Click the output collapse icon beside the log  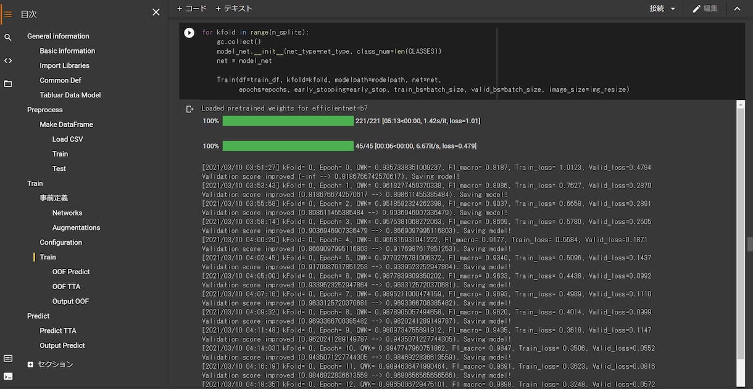point(190,109)
